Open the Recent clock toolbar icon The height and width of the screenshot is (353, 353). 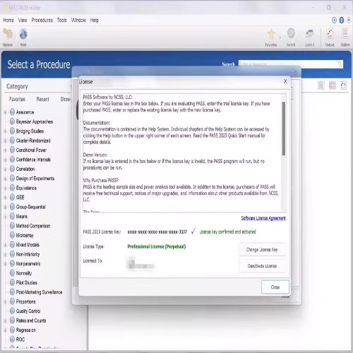[x=291, y=37]
